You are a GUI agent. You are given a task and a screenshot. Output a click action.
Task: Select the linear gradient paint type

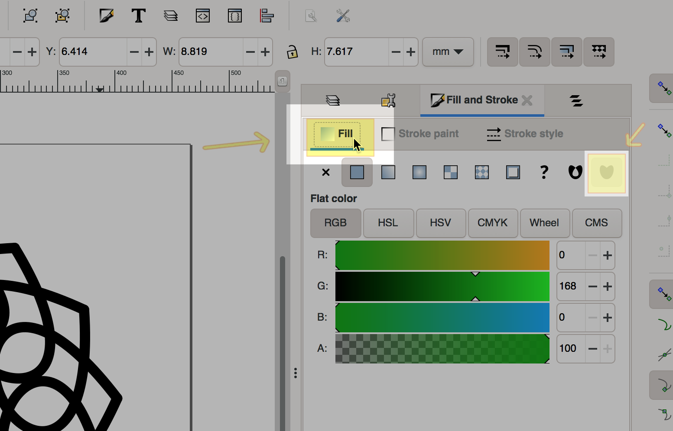[x=388, y=173]
